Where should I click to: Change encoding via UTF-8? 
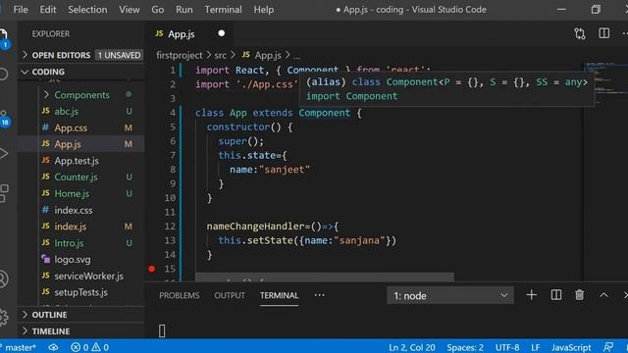tap(507, 347)
